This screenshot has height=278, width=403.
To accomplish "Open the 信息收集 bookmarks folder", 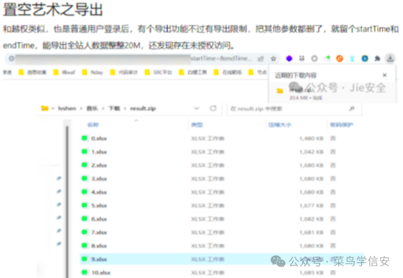I will coord(32,72).
